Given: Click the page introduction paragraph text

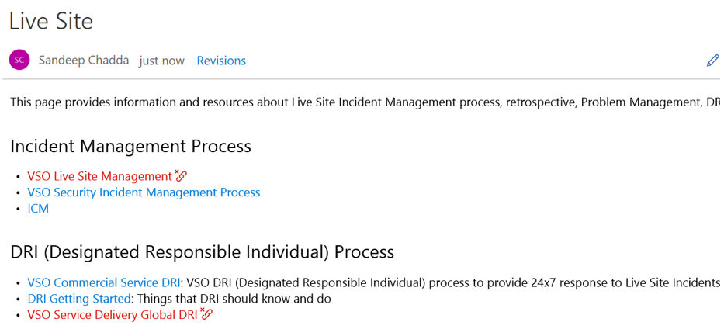Looking at the screenshot, I should tap(364, 102).
